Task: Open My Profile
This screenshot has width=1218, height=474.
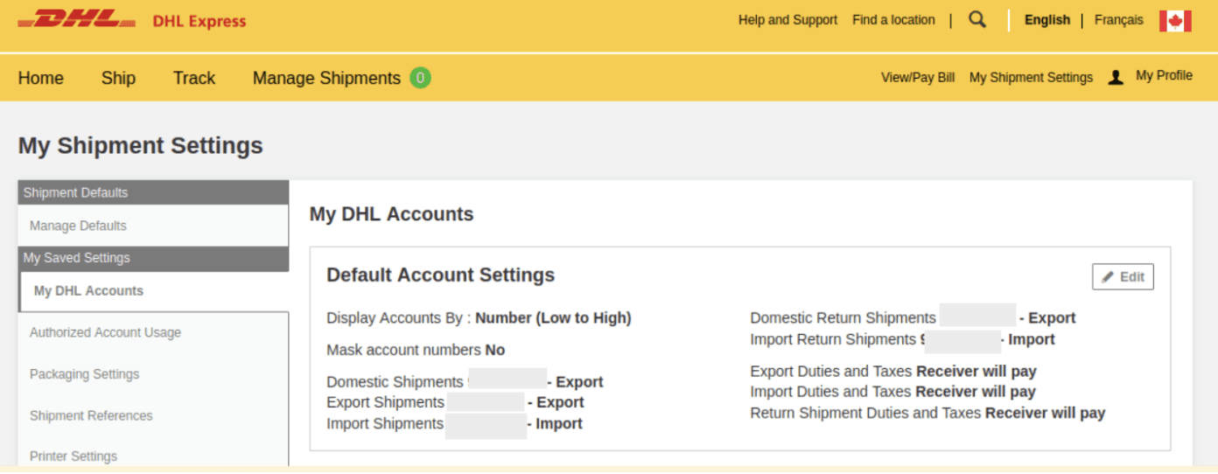Action: point(1164,75)
